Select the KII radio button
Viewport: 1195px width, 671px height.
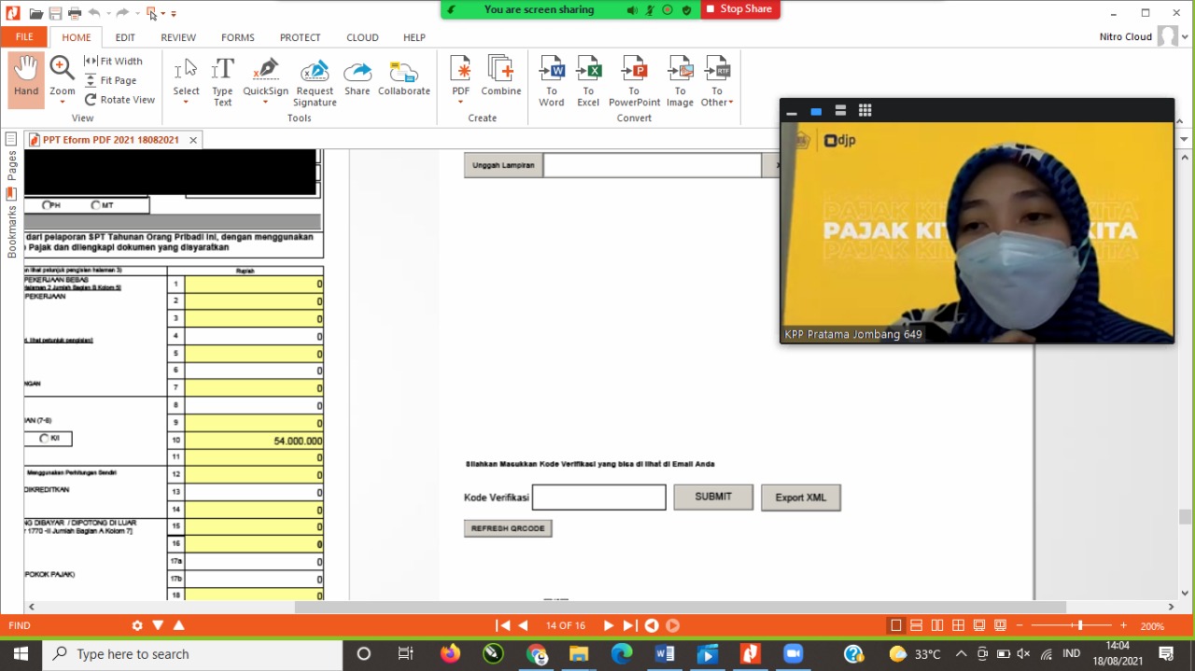pyautogui.click(x=44, y=439)
